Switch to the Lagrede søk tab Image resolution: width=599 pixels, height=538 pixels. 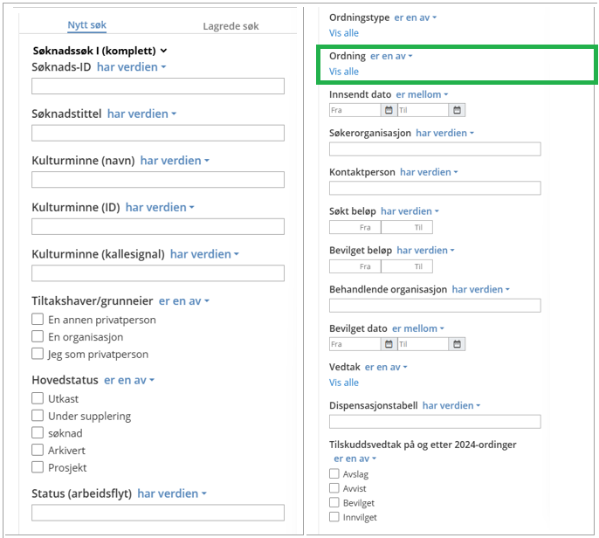tap(231, 26)
